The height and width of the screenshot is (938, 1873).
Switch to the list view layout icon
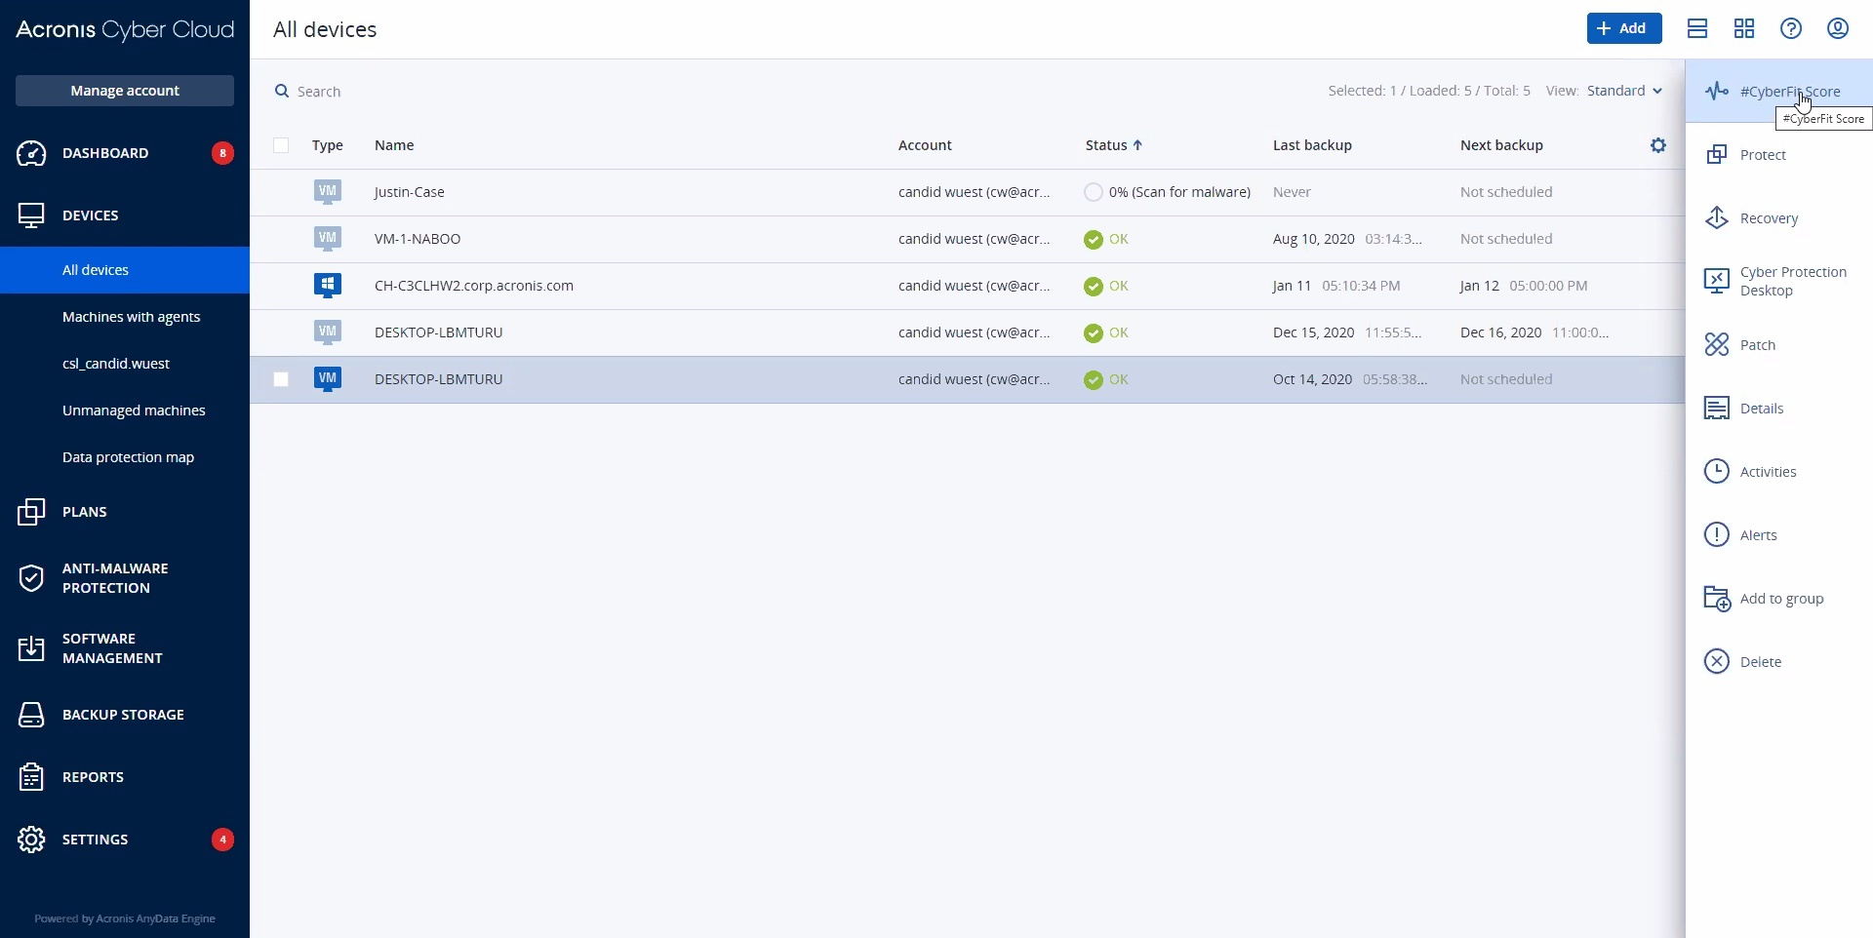[x=1697, y=28]
